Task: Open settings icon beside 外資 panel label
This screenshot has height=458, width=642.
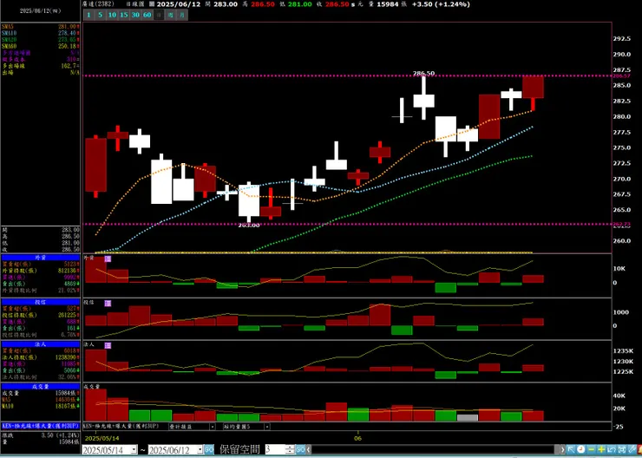Action: click(108, 258)
